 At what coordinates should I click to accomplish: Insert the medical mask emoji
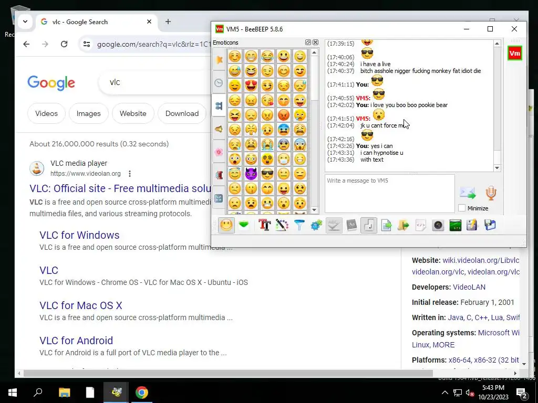[x=284, y=159]
